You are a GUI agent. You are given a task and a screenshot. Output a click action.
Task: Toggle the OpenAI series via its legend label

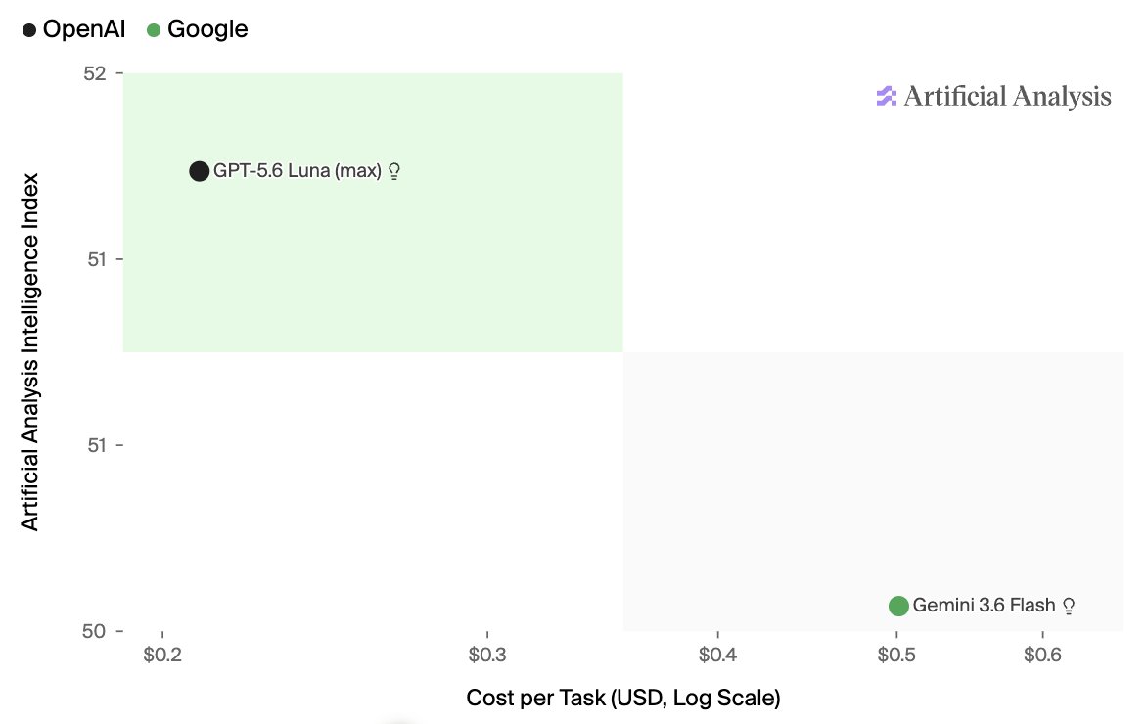point(84,29)
